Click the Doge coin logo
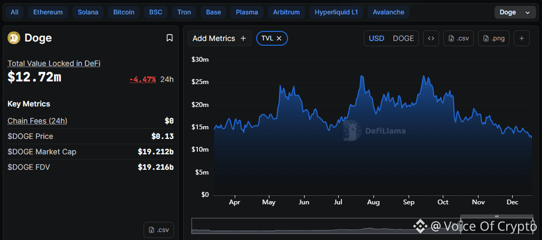This screenshot has height=240, width=542. click(x=13, y=38)
